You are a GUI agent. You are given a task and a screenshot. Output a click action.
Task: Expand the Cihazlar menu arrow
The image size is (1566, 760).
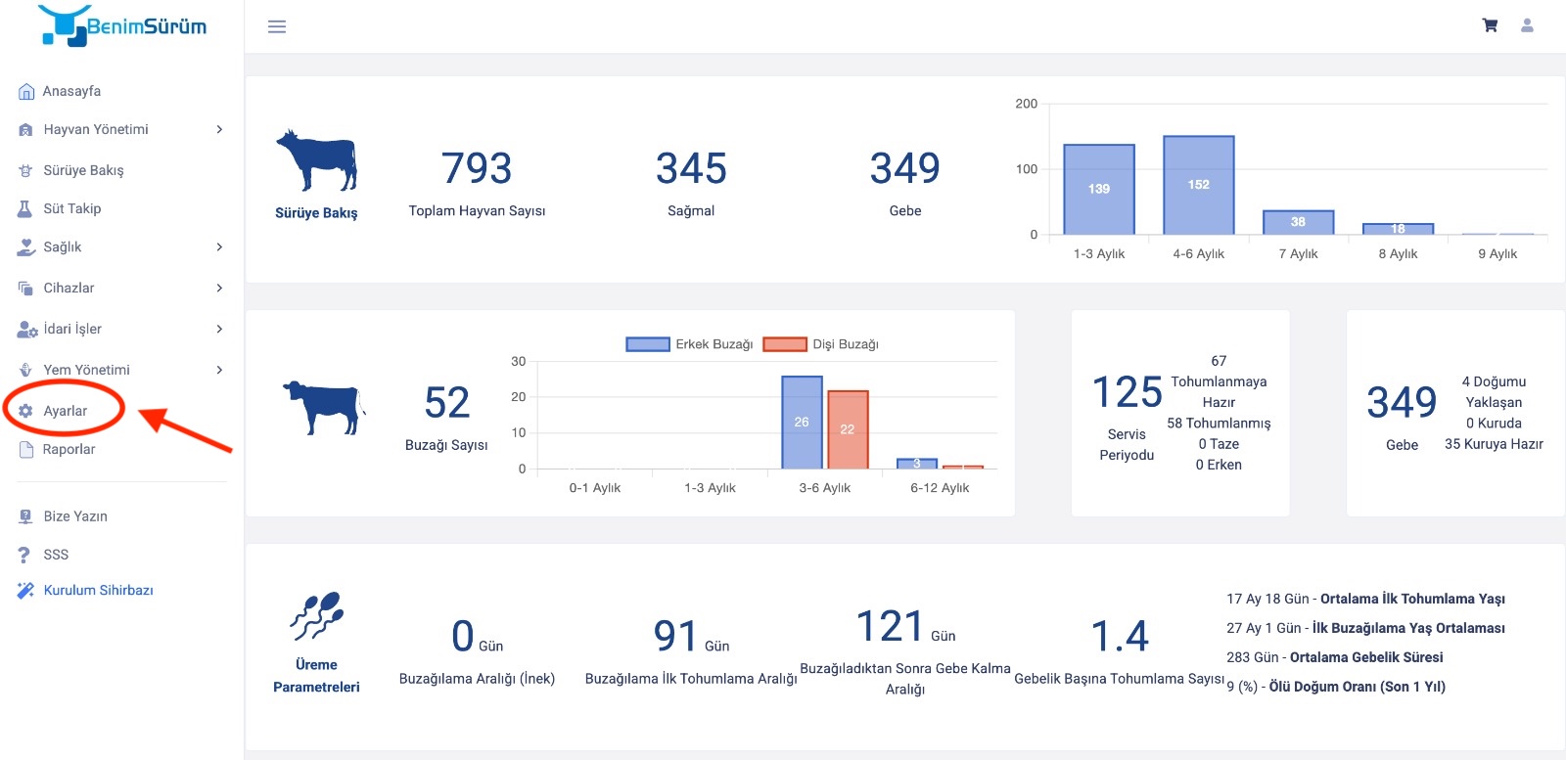(219, 288)
